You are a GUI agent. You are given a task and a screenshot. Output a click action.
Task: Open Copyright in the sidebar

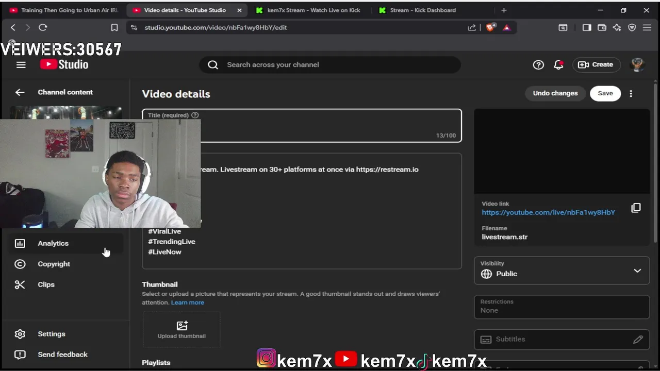[66, 264]
